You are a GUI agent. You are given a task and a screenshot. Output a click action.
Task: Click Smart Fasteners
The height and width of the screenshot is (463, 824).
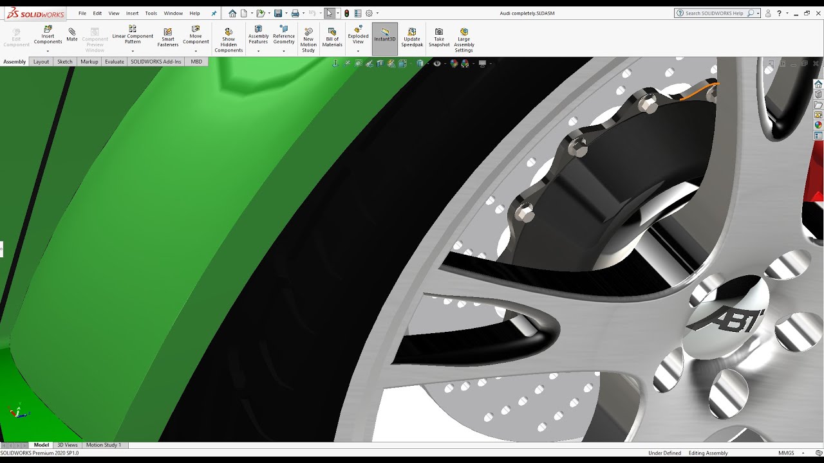pyautogui.click(x=168, y=37)
